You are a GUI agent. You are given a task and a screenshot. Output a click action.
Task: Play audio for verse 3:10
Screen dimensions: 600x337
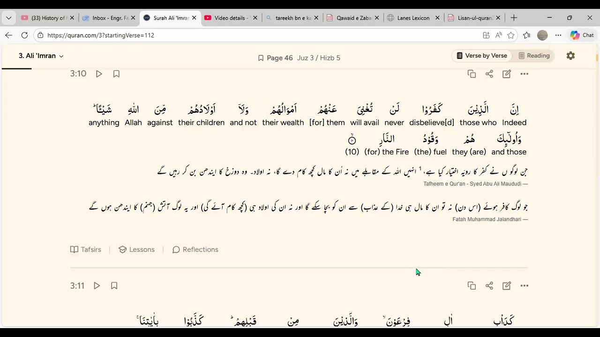[99, 74]
